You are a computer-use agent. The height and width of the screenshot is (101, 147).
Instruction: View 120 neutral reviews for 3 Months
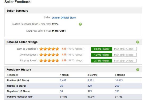pos(90,86)
